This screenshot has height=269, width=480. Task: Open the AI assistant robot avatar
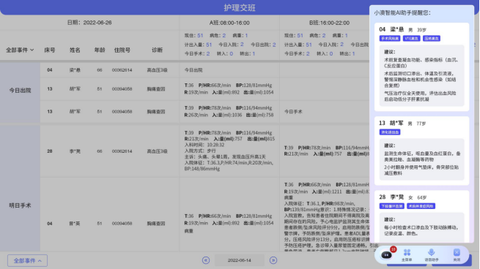tap(386, 255)
